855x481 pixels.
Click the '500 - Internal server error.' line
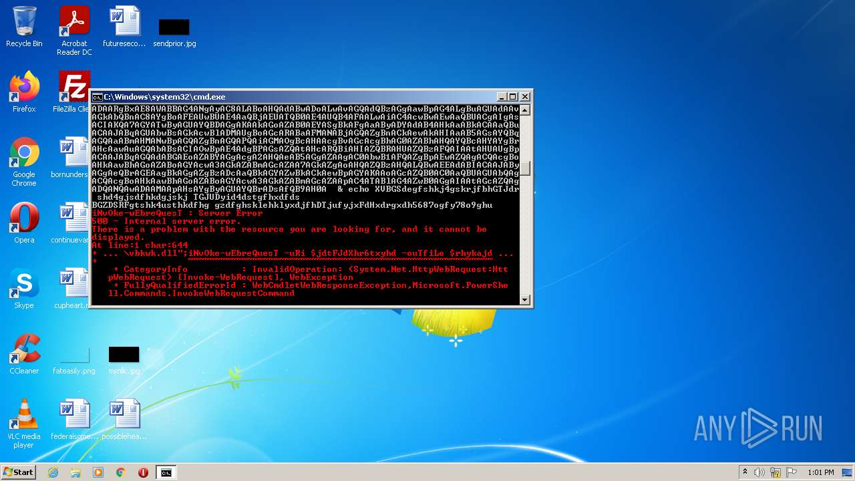pos(166,221)
